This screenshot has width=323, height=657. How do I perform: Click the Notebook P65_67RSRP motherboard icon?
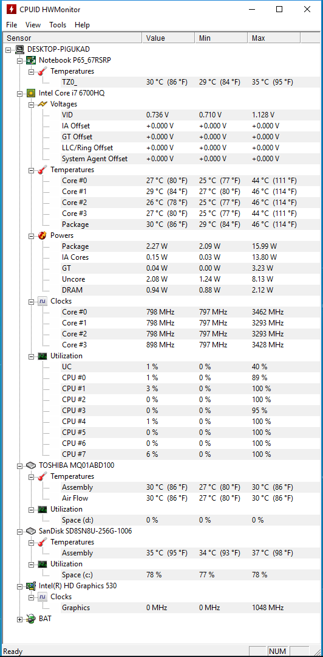click(x=31, y=60)
